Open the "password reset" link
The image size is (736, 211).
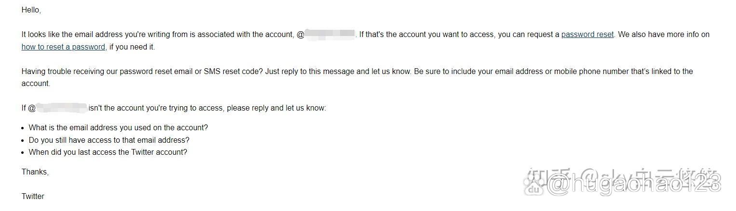[x=587, y=35]
